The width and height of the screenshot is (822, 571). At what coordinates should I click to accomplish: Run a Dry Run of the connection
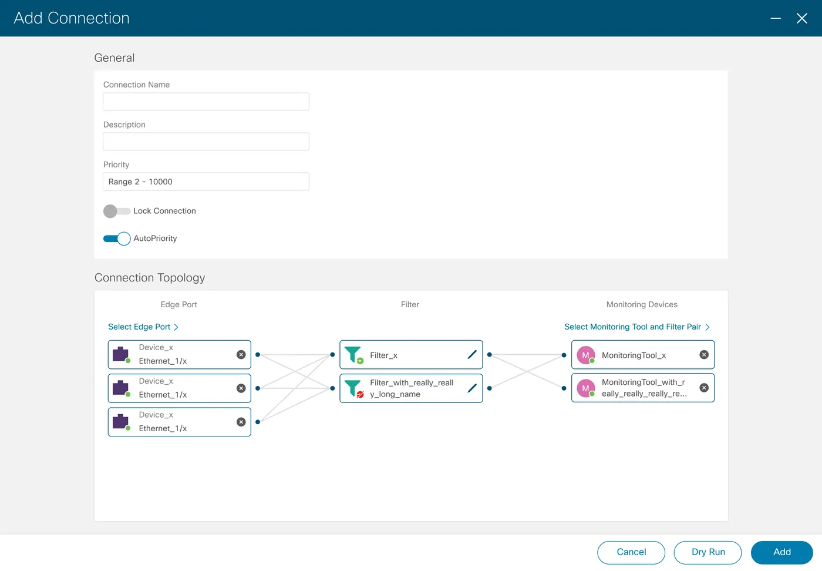point(708,552)
